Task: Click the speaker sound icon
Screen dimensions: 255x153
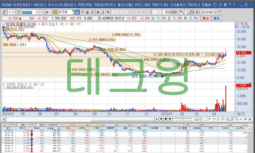Action: click(47, 12)
